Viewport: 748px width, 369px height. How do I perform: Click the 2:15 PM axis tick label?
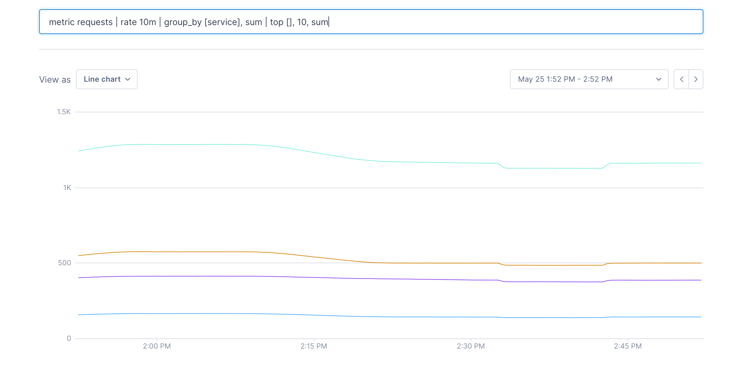click(x=314, y=346)
